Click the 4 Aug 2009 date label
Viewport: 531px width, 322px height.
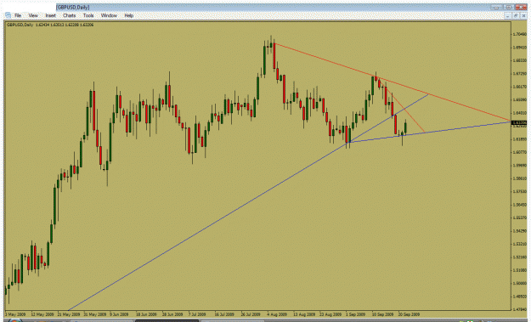277,314
